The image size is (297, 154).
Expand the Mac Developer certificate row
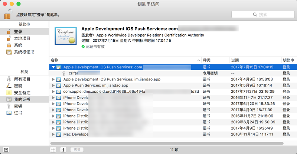point(53,134)
